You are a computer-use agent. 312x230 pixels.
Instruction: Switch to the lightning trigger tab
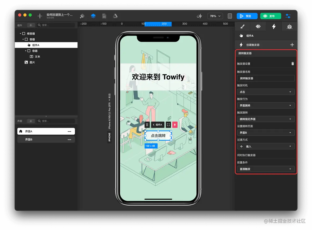[274, 26]
